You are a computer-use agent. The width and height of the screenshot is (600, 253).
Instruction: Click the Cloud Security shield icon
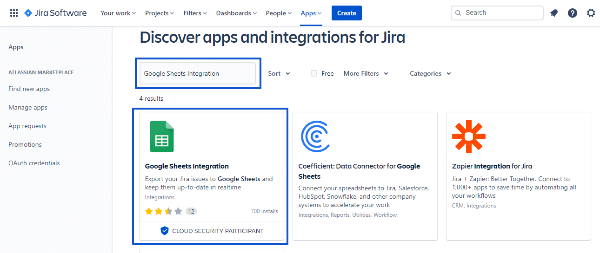tap(164, 231)
